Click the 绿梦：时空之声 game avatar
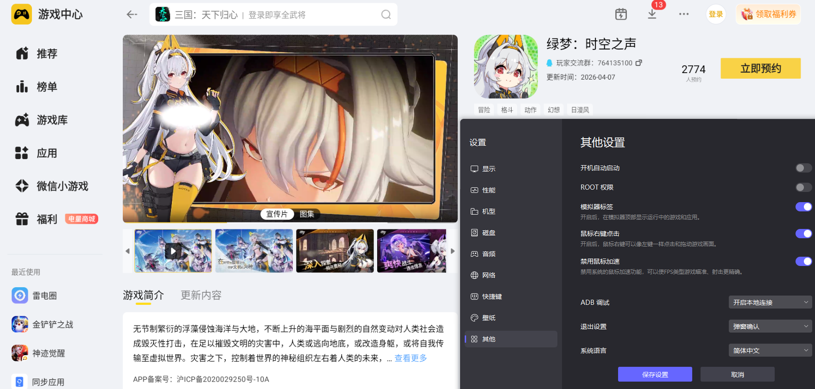 point(506,67)
